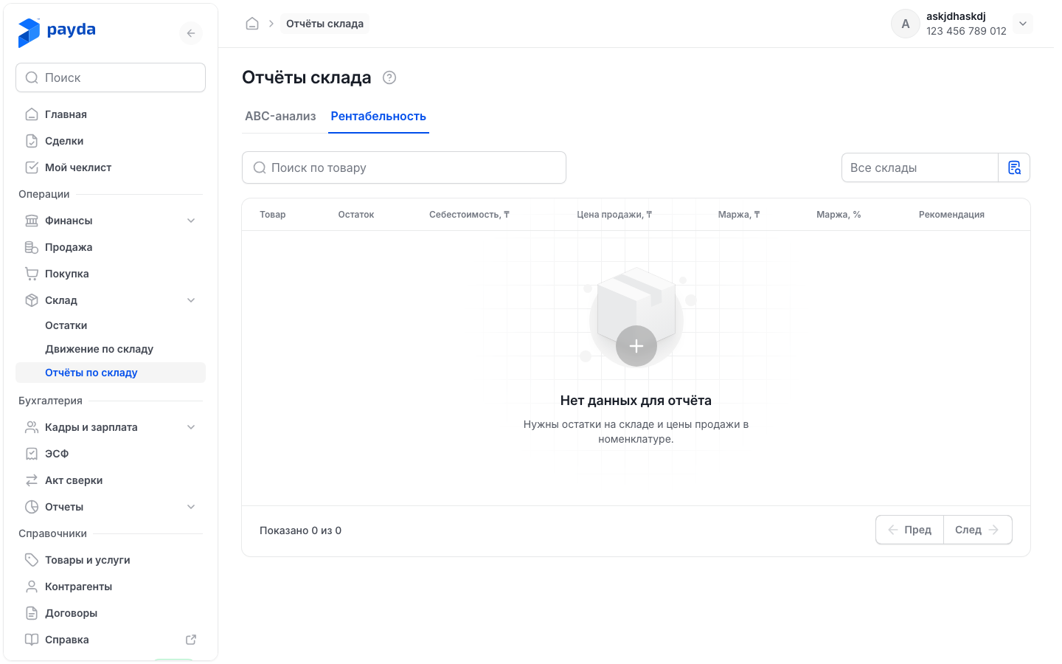Viewport: 1062px width, 664px height.
Task: Click the Мой чеклист checkbox icon
Action: pyautogui.click(x=32, y=167)
